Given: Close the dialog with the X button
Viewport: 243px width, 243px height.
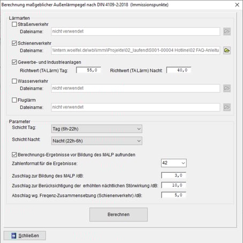Looking at the screenshot, I should click(237, 5).
